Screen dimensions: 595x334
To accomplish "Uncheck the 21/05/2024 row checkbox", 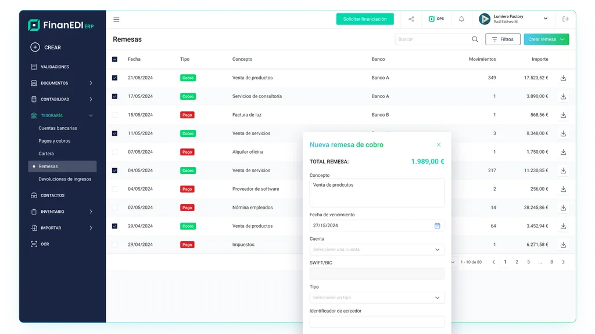I will [x=114, y=78].
